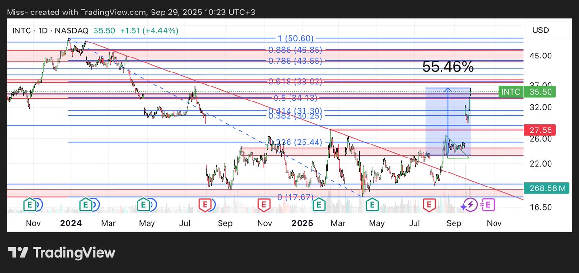Image resolution: width=579 pixels, height=273 pixels.
Task: Click the green earnings marker above May 2024
Action: [x=143, y=204]
